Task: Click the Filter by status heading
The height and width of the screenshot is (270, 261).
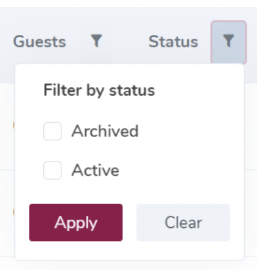Action: click(99, 90)
